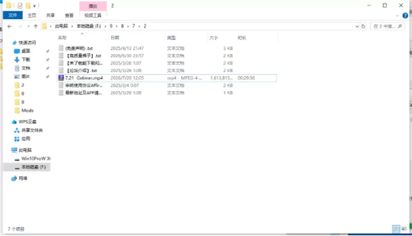
Task: Open folder 2 in the sidebar quick access
Action: (x=20, y=85)
